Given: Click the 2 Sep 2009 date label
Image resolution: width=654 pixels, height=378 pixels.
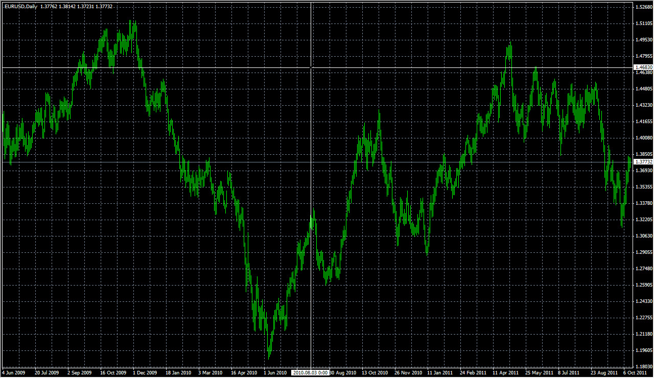Looking at the screenshot, I should click(80, 373).
